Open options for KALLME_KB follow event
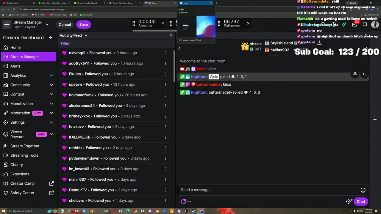381x214 pixels. click(x=165, y=137)
